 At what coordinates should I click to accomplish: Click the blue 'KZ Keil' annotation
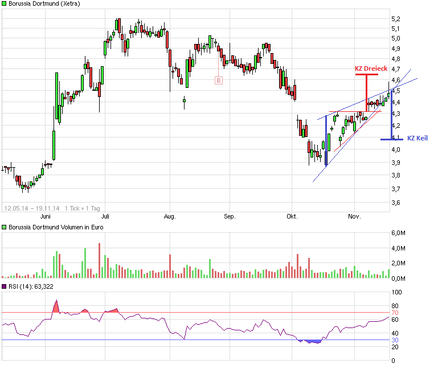tap(417, 138)
